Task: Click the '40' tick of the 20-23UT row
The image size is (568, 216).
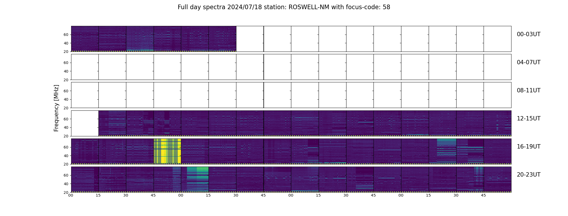Action: (66, 184)
